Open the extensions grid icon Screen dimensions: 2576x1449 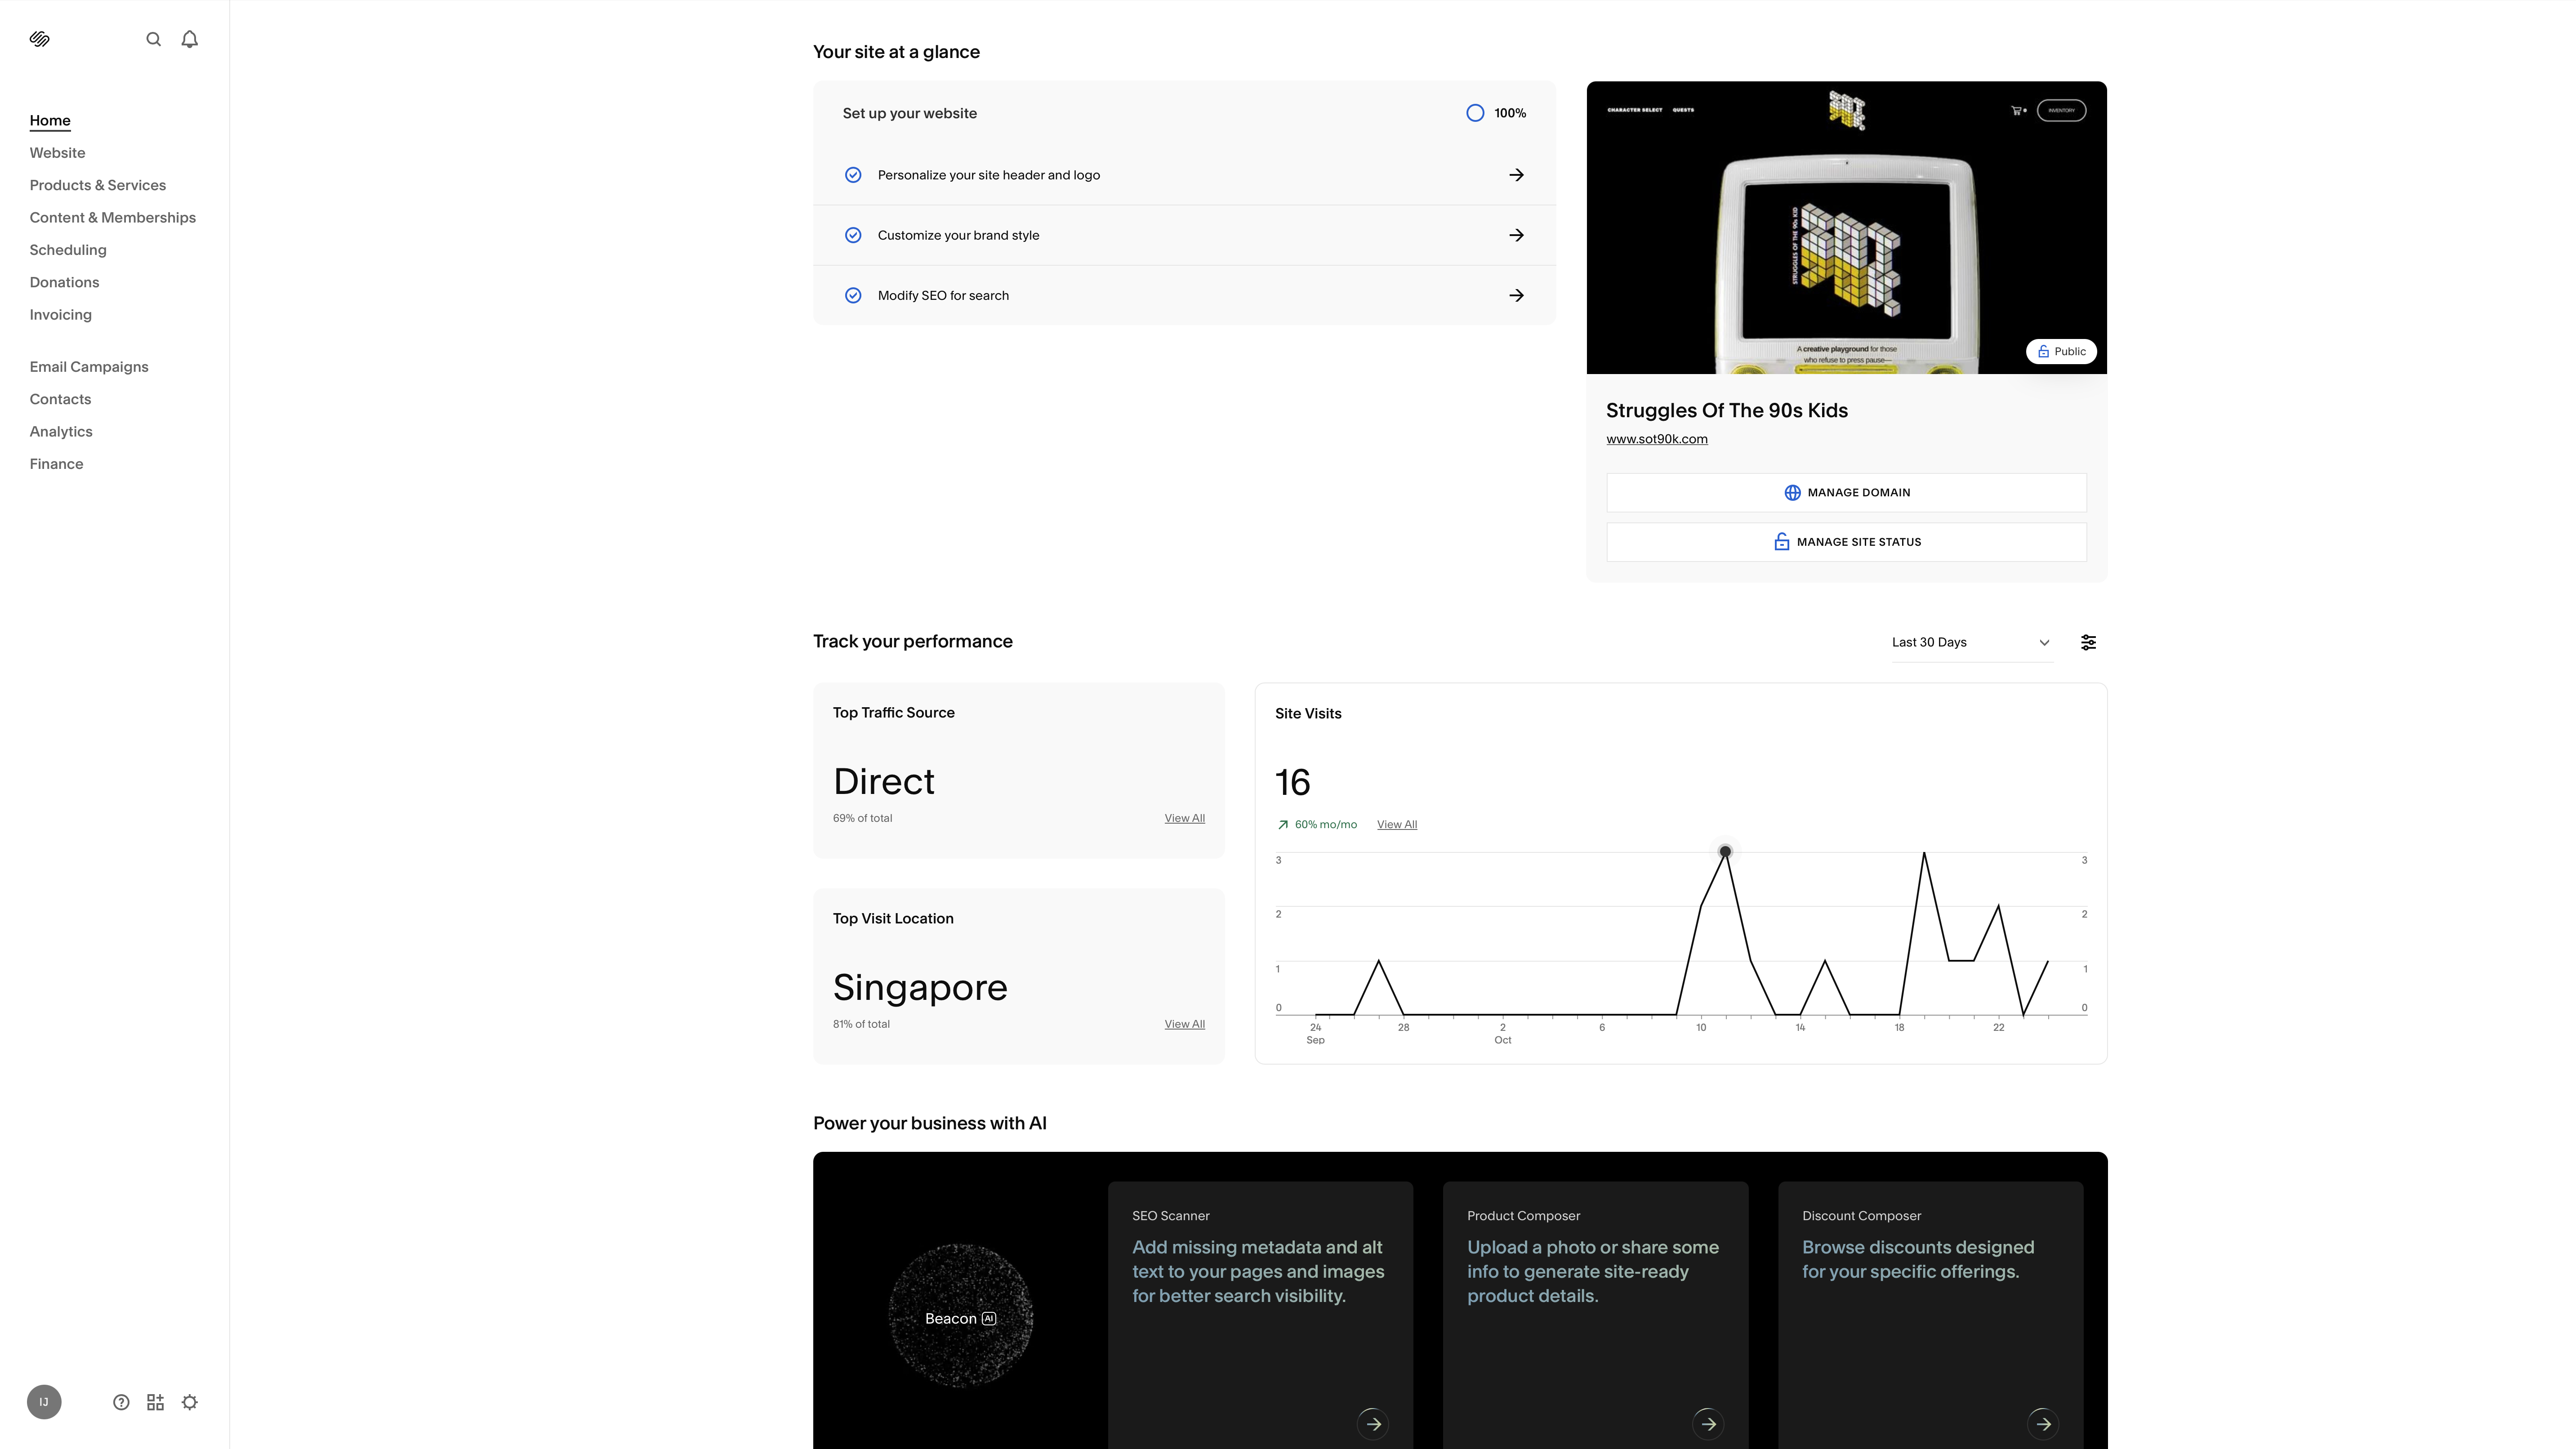[x=155, y=1402]
